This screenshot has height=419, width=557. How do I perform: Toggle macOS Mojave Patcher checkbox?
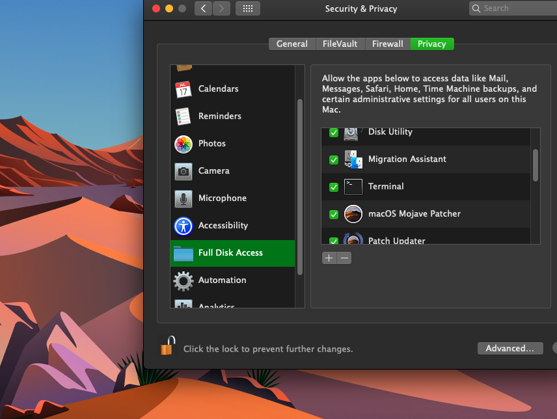coord(334,215)
